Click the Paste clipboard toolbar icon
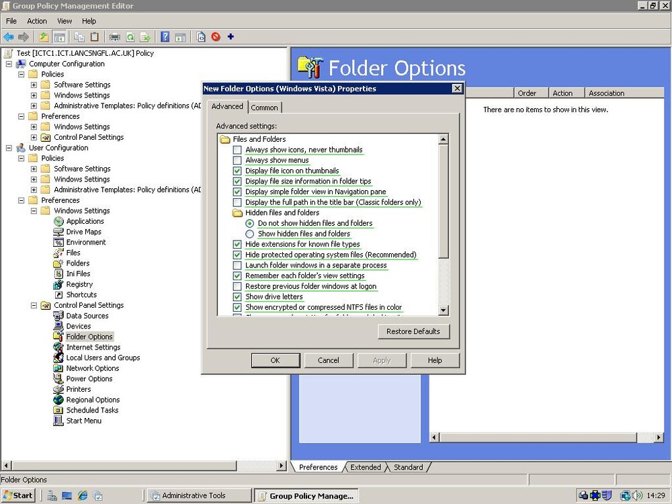Viewport: 672px width, 504px height. tap(94, 37)
